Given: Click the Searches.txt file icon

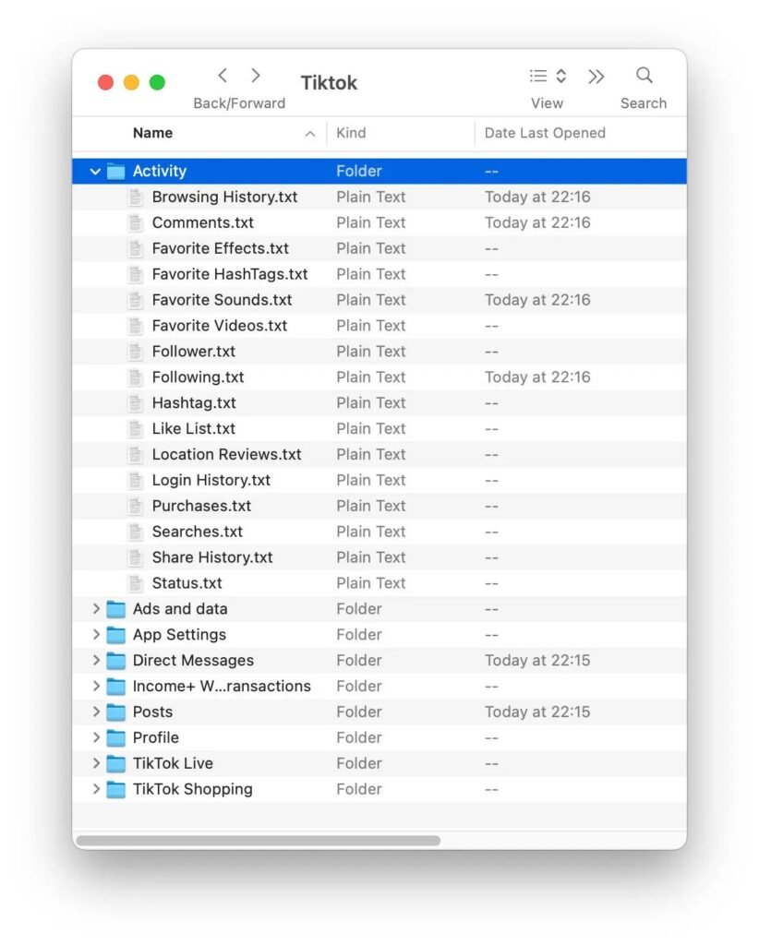Looking at the screenshot, I should click(x=136, y=532).
